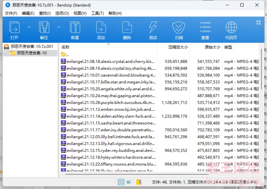
Task: Click the parent folder '..' entry
Action: [65, 54]
